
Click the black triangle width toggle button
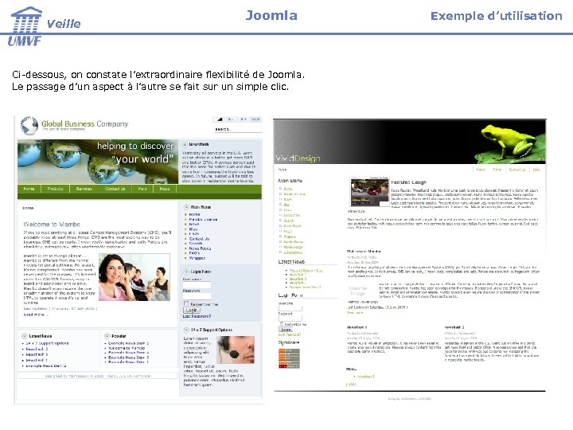219,119
